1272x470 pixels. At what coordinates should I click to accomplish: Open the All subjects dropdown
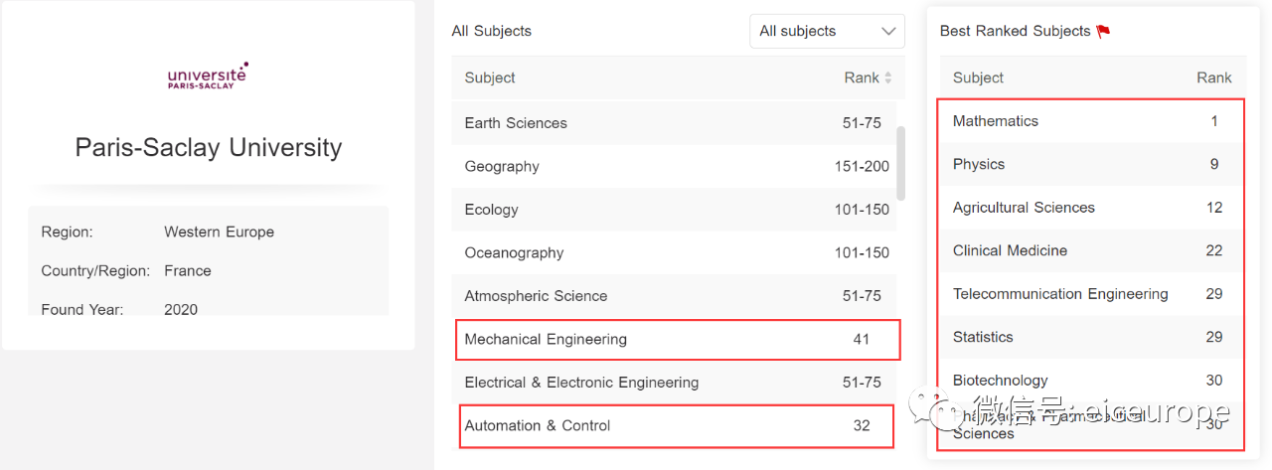click(827, 31)
